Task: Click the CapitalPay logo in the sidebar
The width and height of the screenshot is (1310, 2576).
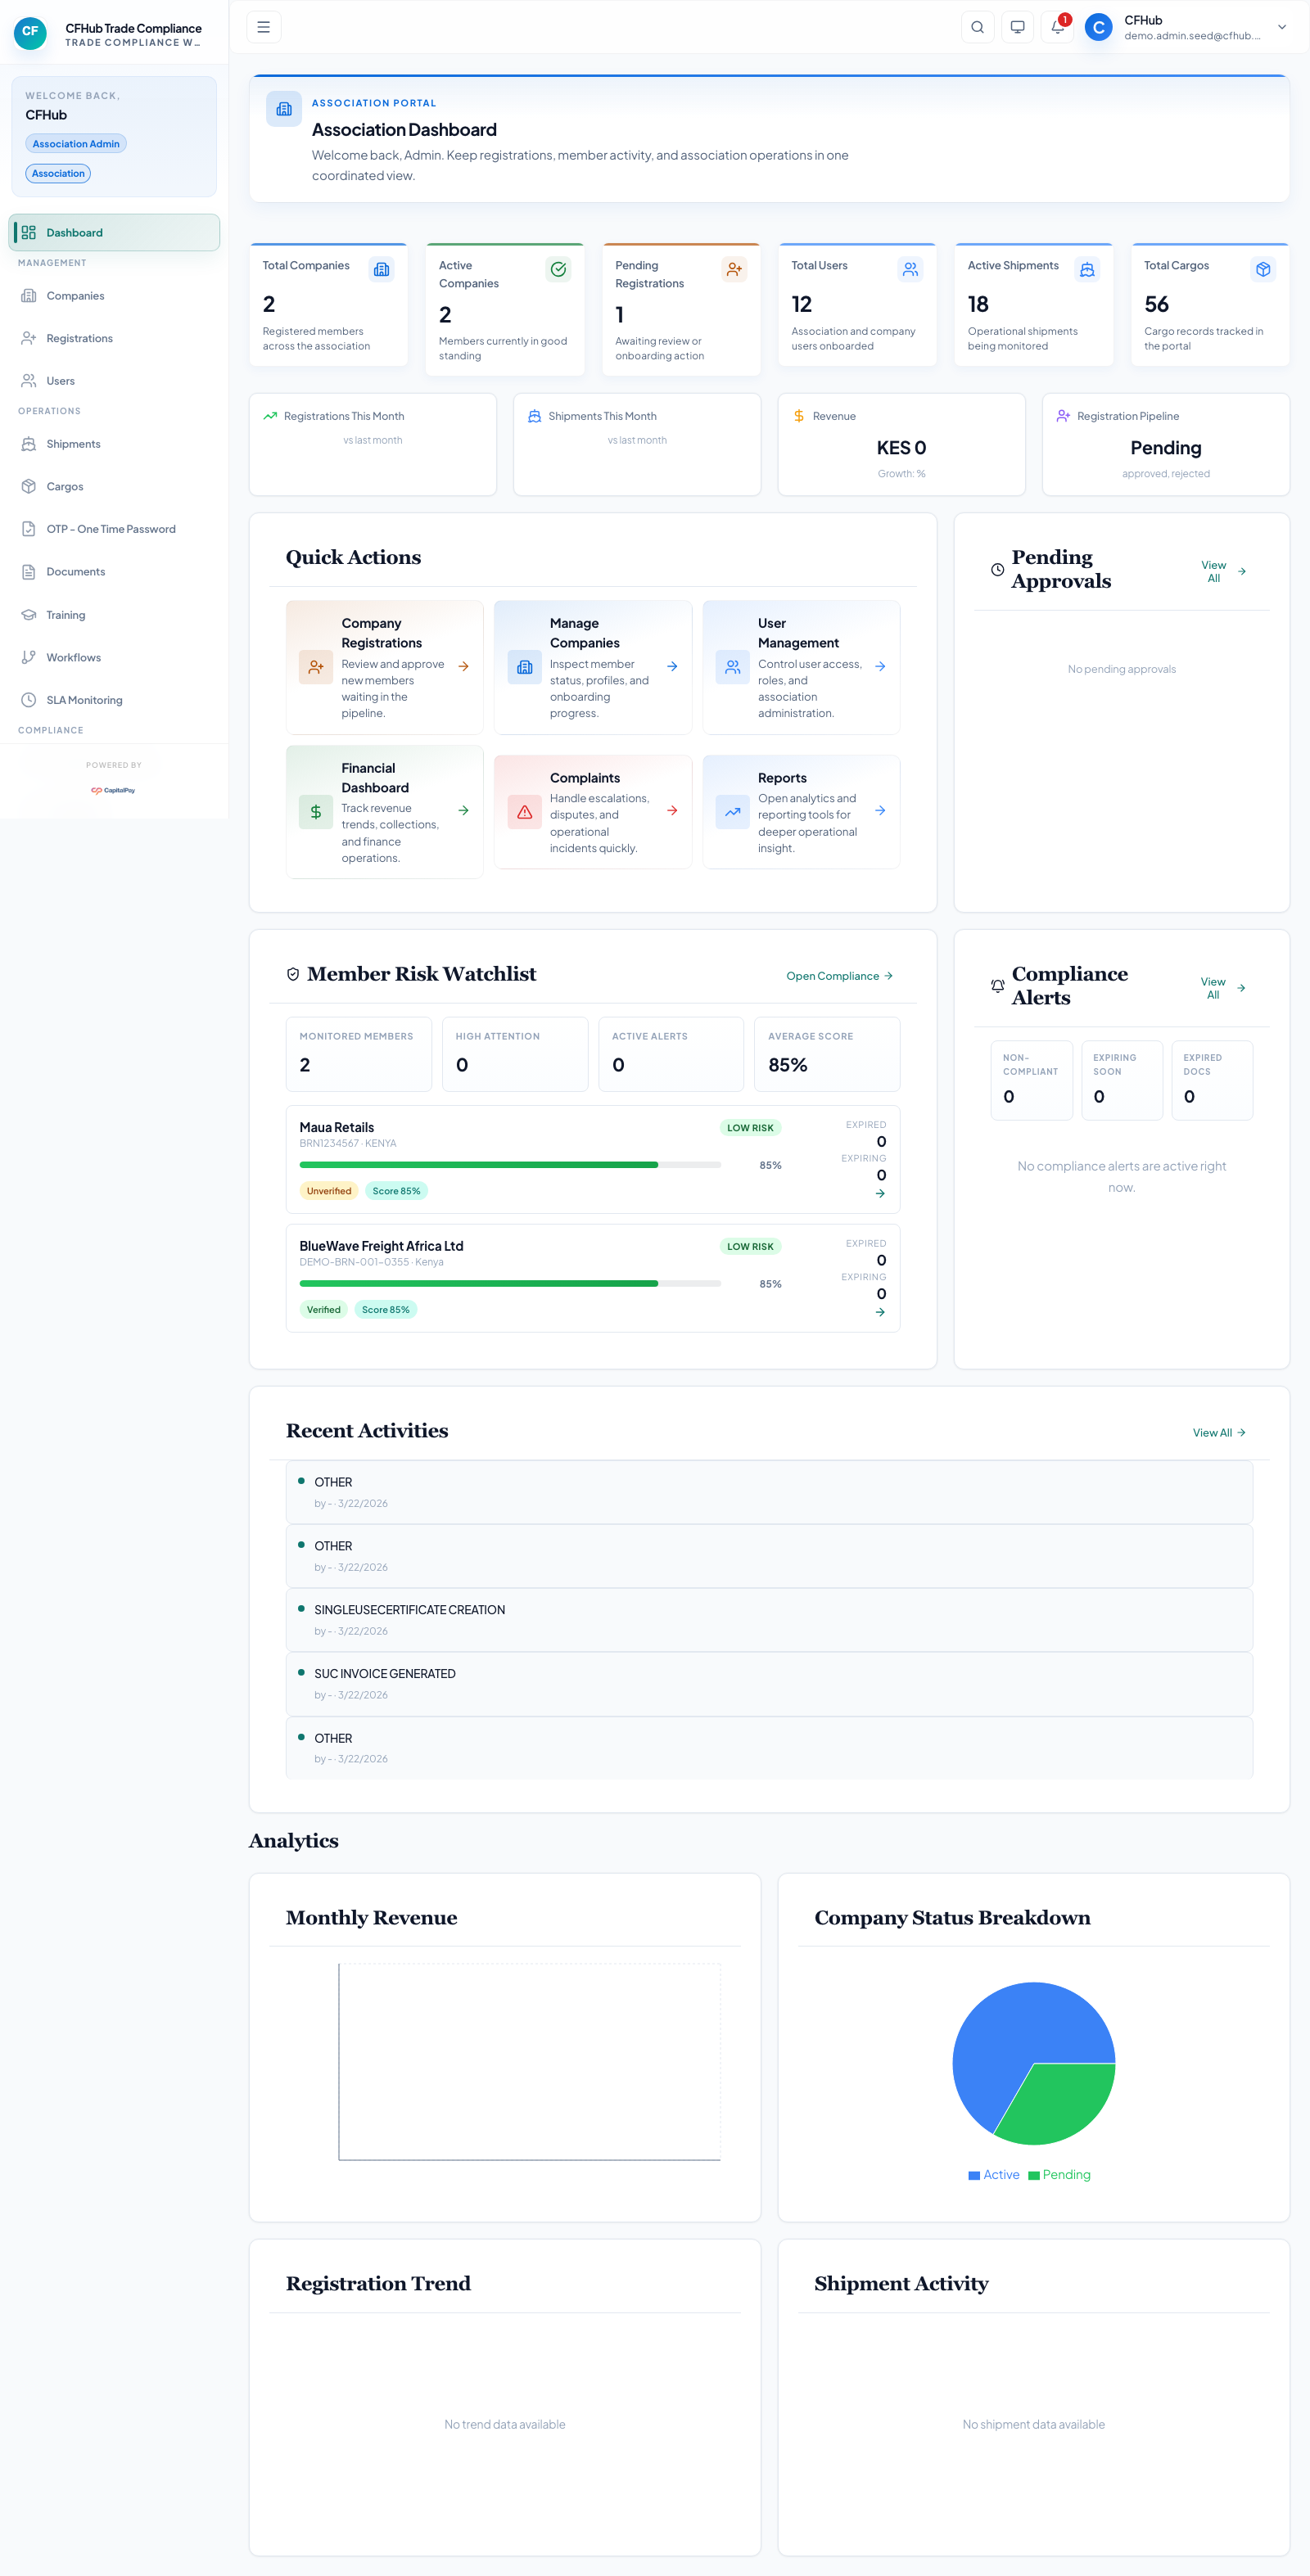Action: pos(114,789)
